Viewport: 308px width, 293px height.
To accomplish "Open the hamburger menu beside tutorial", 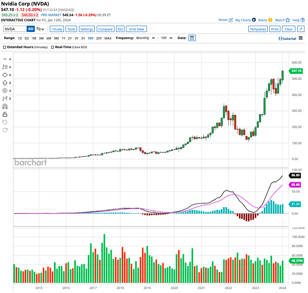I will point(301,38).
